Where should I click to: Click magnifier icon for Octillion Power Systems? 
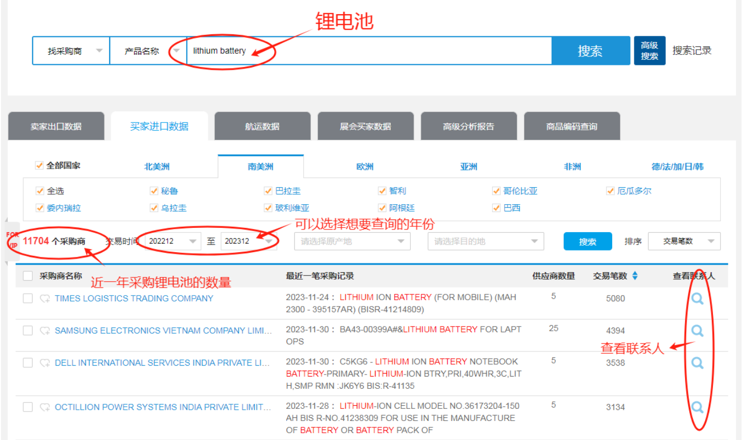pos(697,407)
